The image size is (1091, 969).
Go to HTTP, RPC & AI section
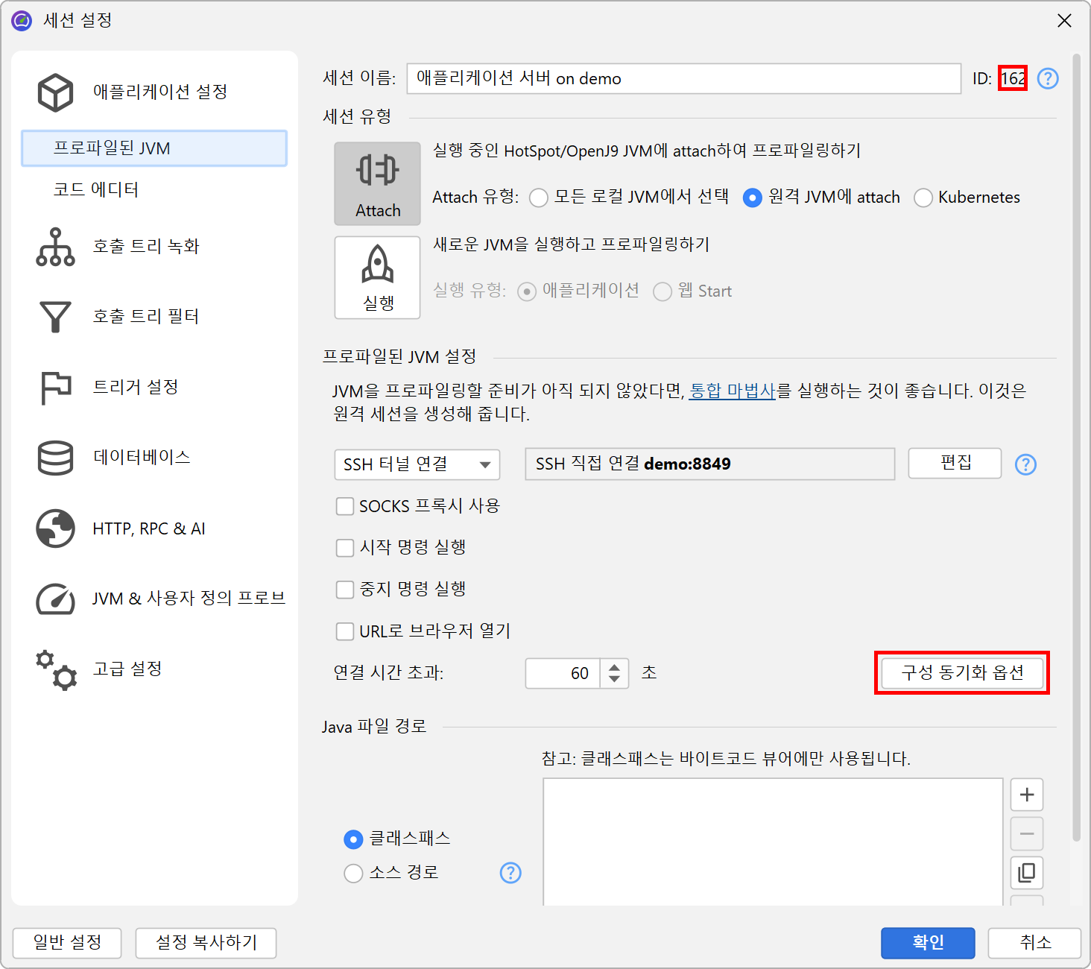149,528
